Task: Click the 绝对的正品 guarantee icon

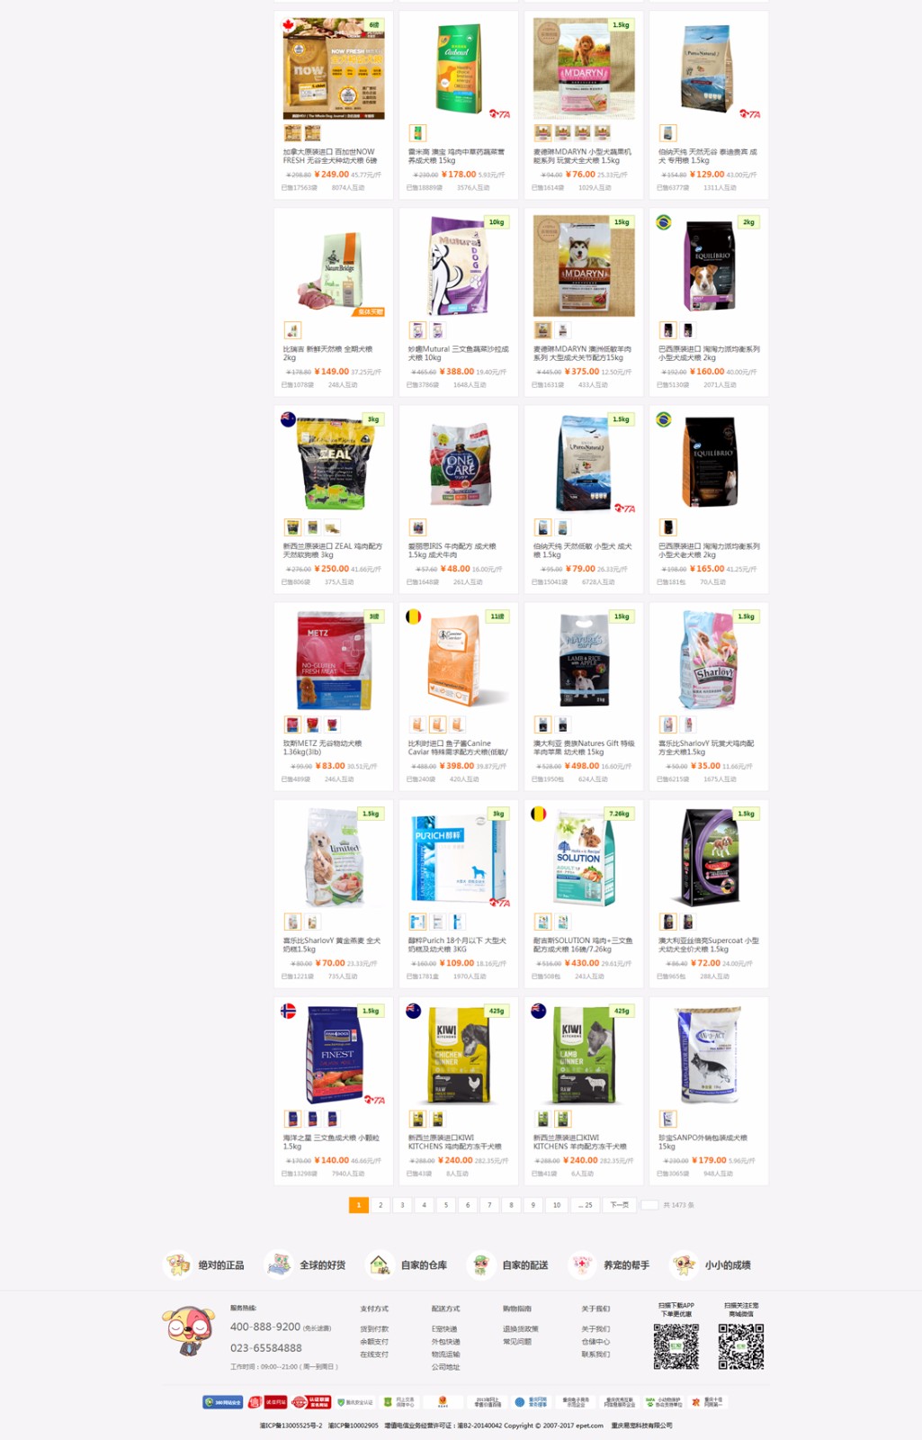Action: point(177,1264)
